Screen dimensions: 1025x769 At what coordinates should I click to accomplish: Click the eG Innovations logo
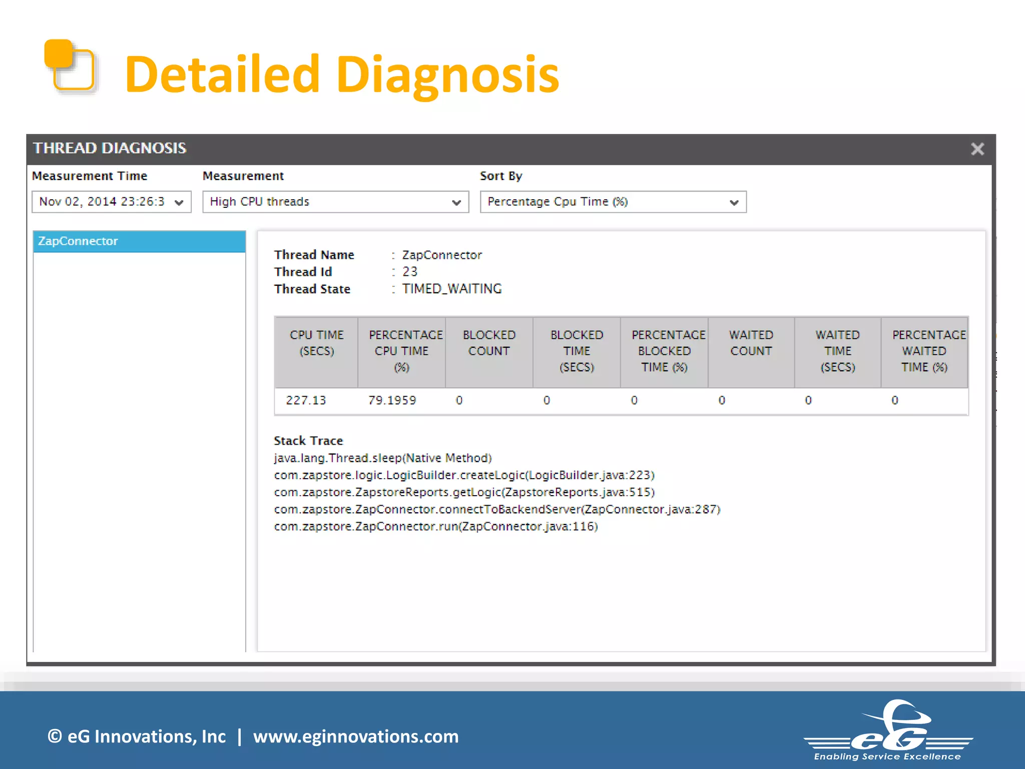coord(888,730)
